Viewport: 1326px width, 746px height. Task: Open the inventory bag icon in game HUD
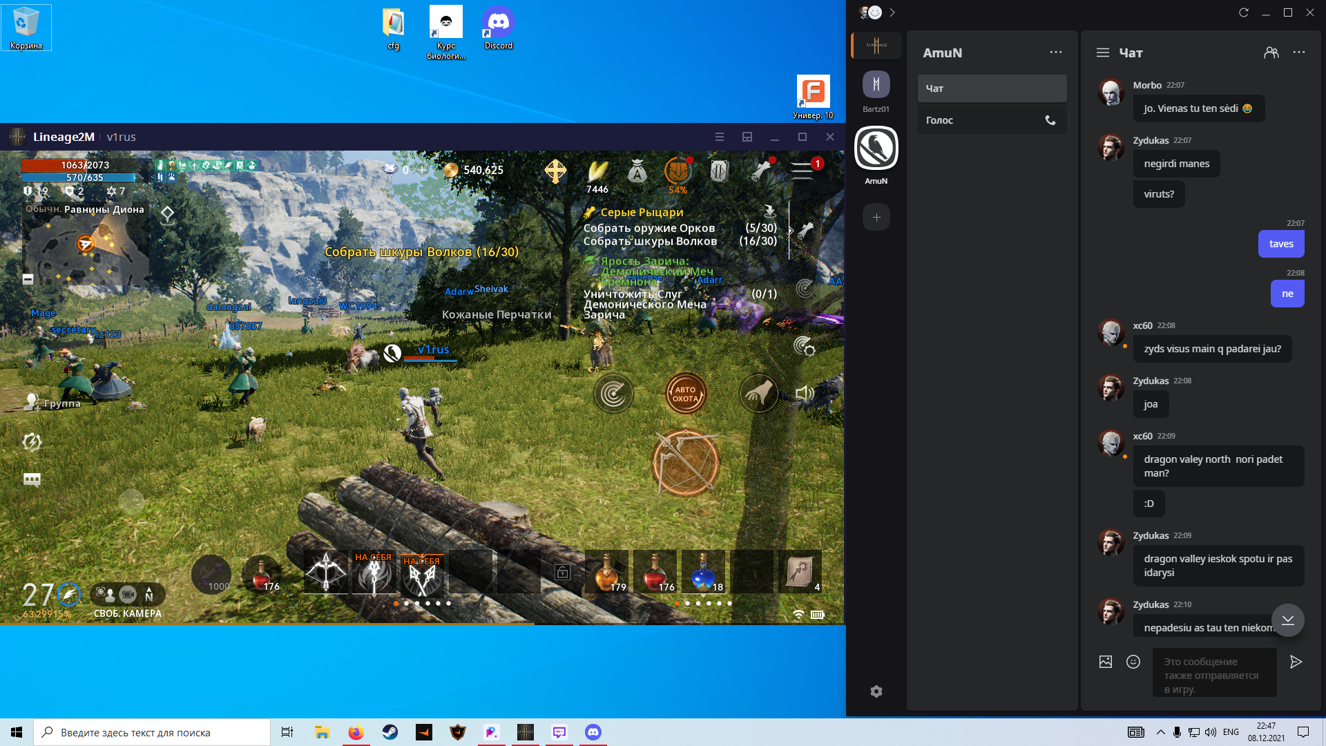[x=637, y=171]
